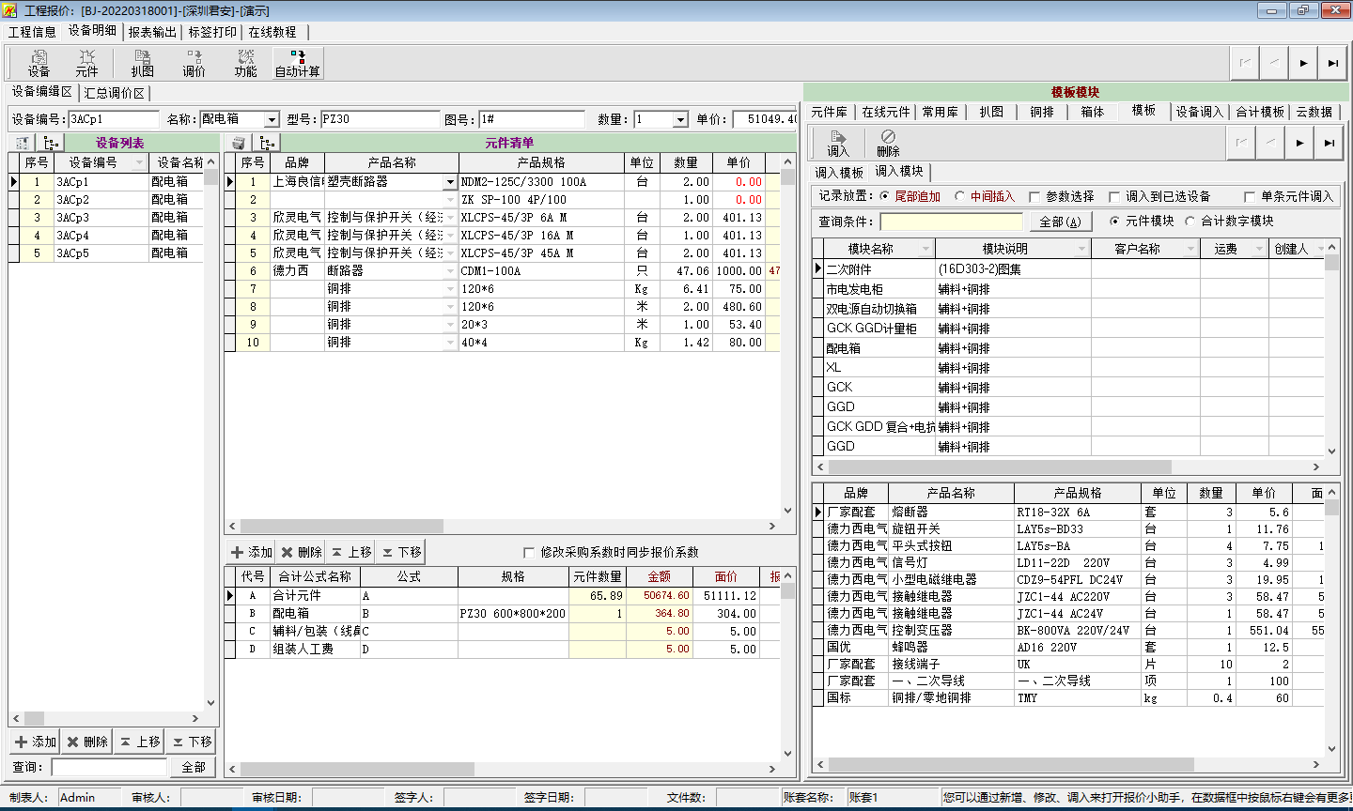This screenshot has width=1353, height=811.
Task: Click 全部 button next to device search
Action: point(194,767)
